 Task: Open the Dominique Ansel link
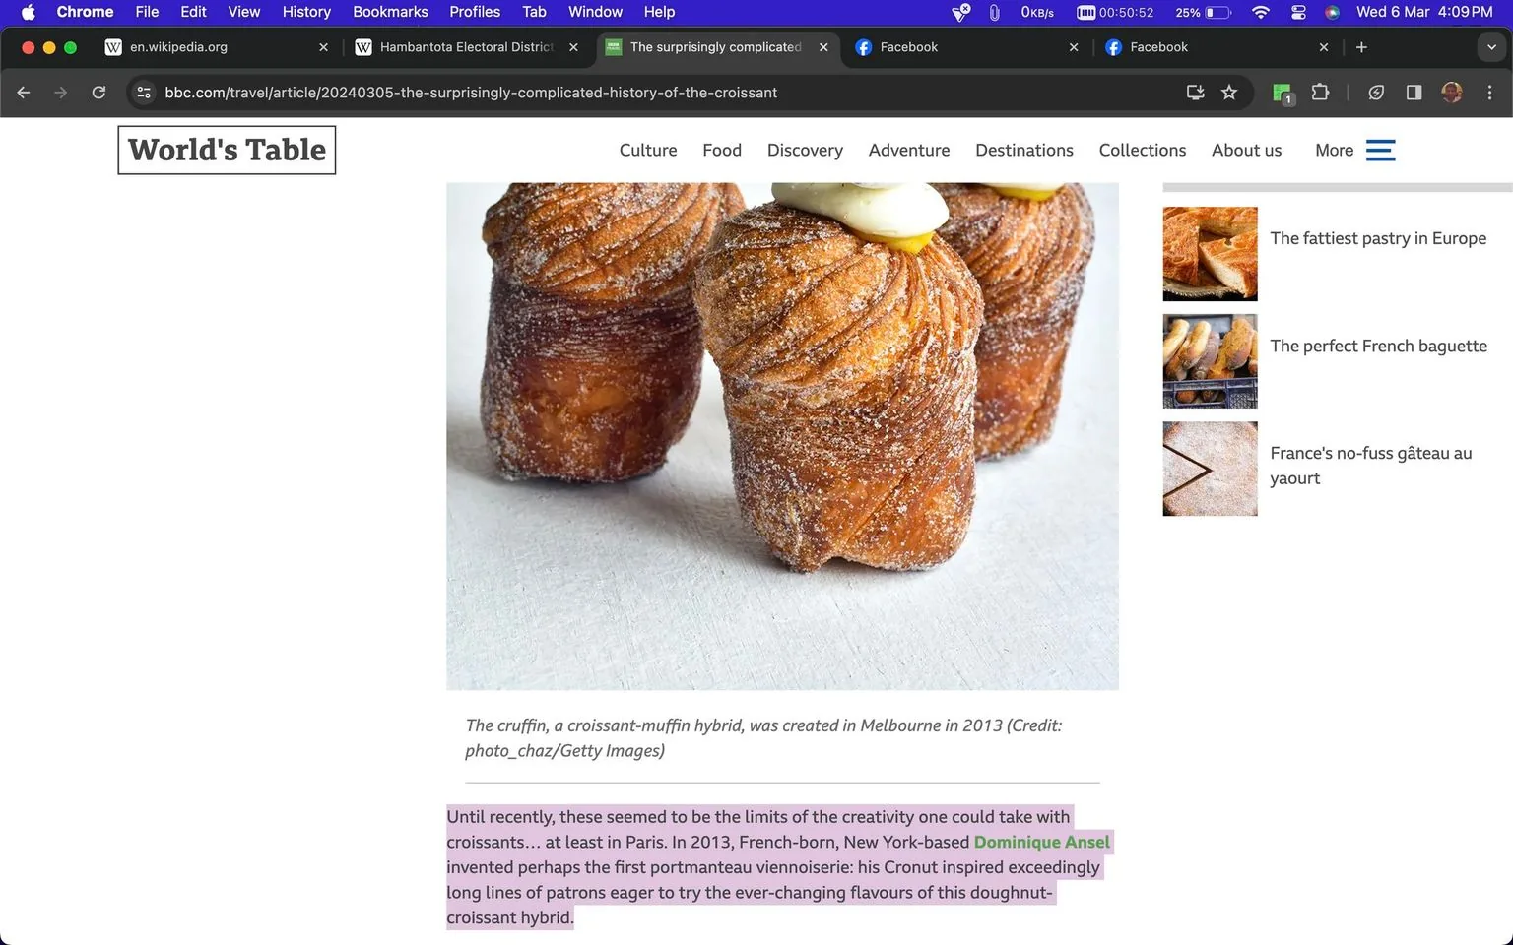(1042, 842)
